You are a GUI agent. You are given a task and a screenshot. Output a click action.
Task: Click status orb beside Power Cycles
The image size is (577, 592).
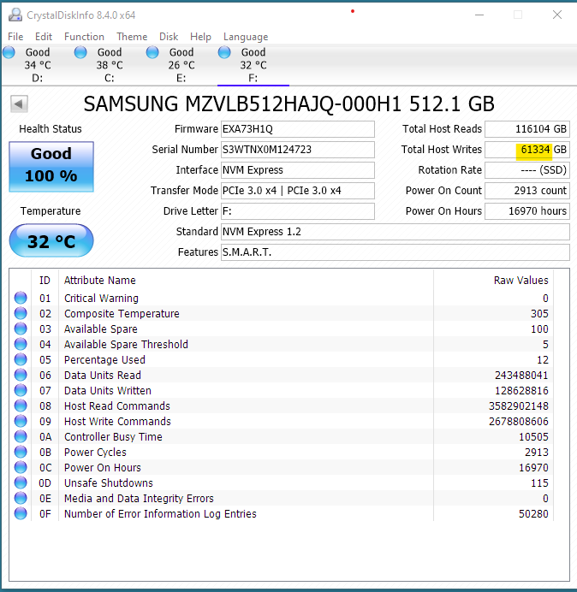click(21, 452)
